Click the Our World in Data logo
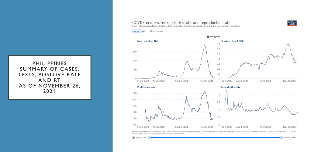The image size is (311, 152). point(292,23)
